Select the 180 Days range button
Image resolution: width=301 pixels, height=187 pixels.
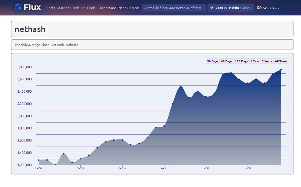[x=242, y=61]
